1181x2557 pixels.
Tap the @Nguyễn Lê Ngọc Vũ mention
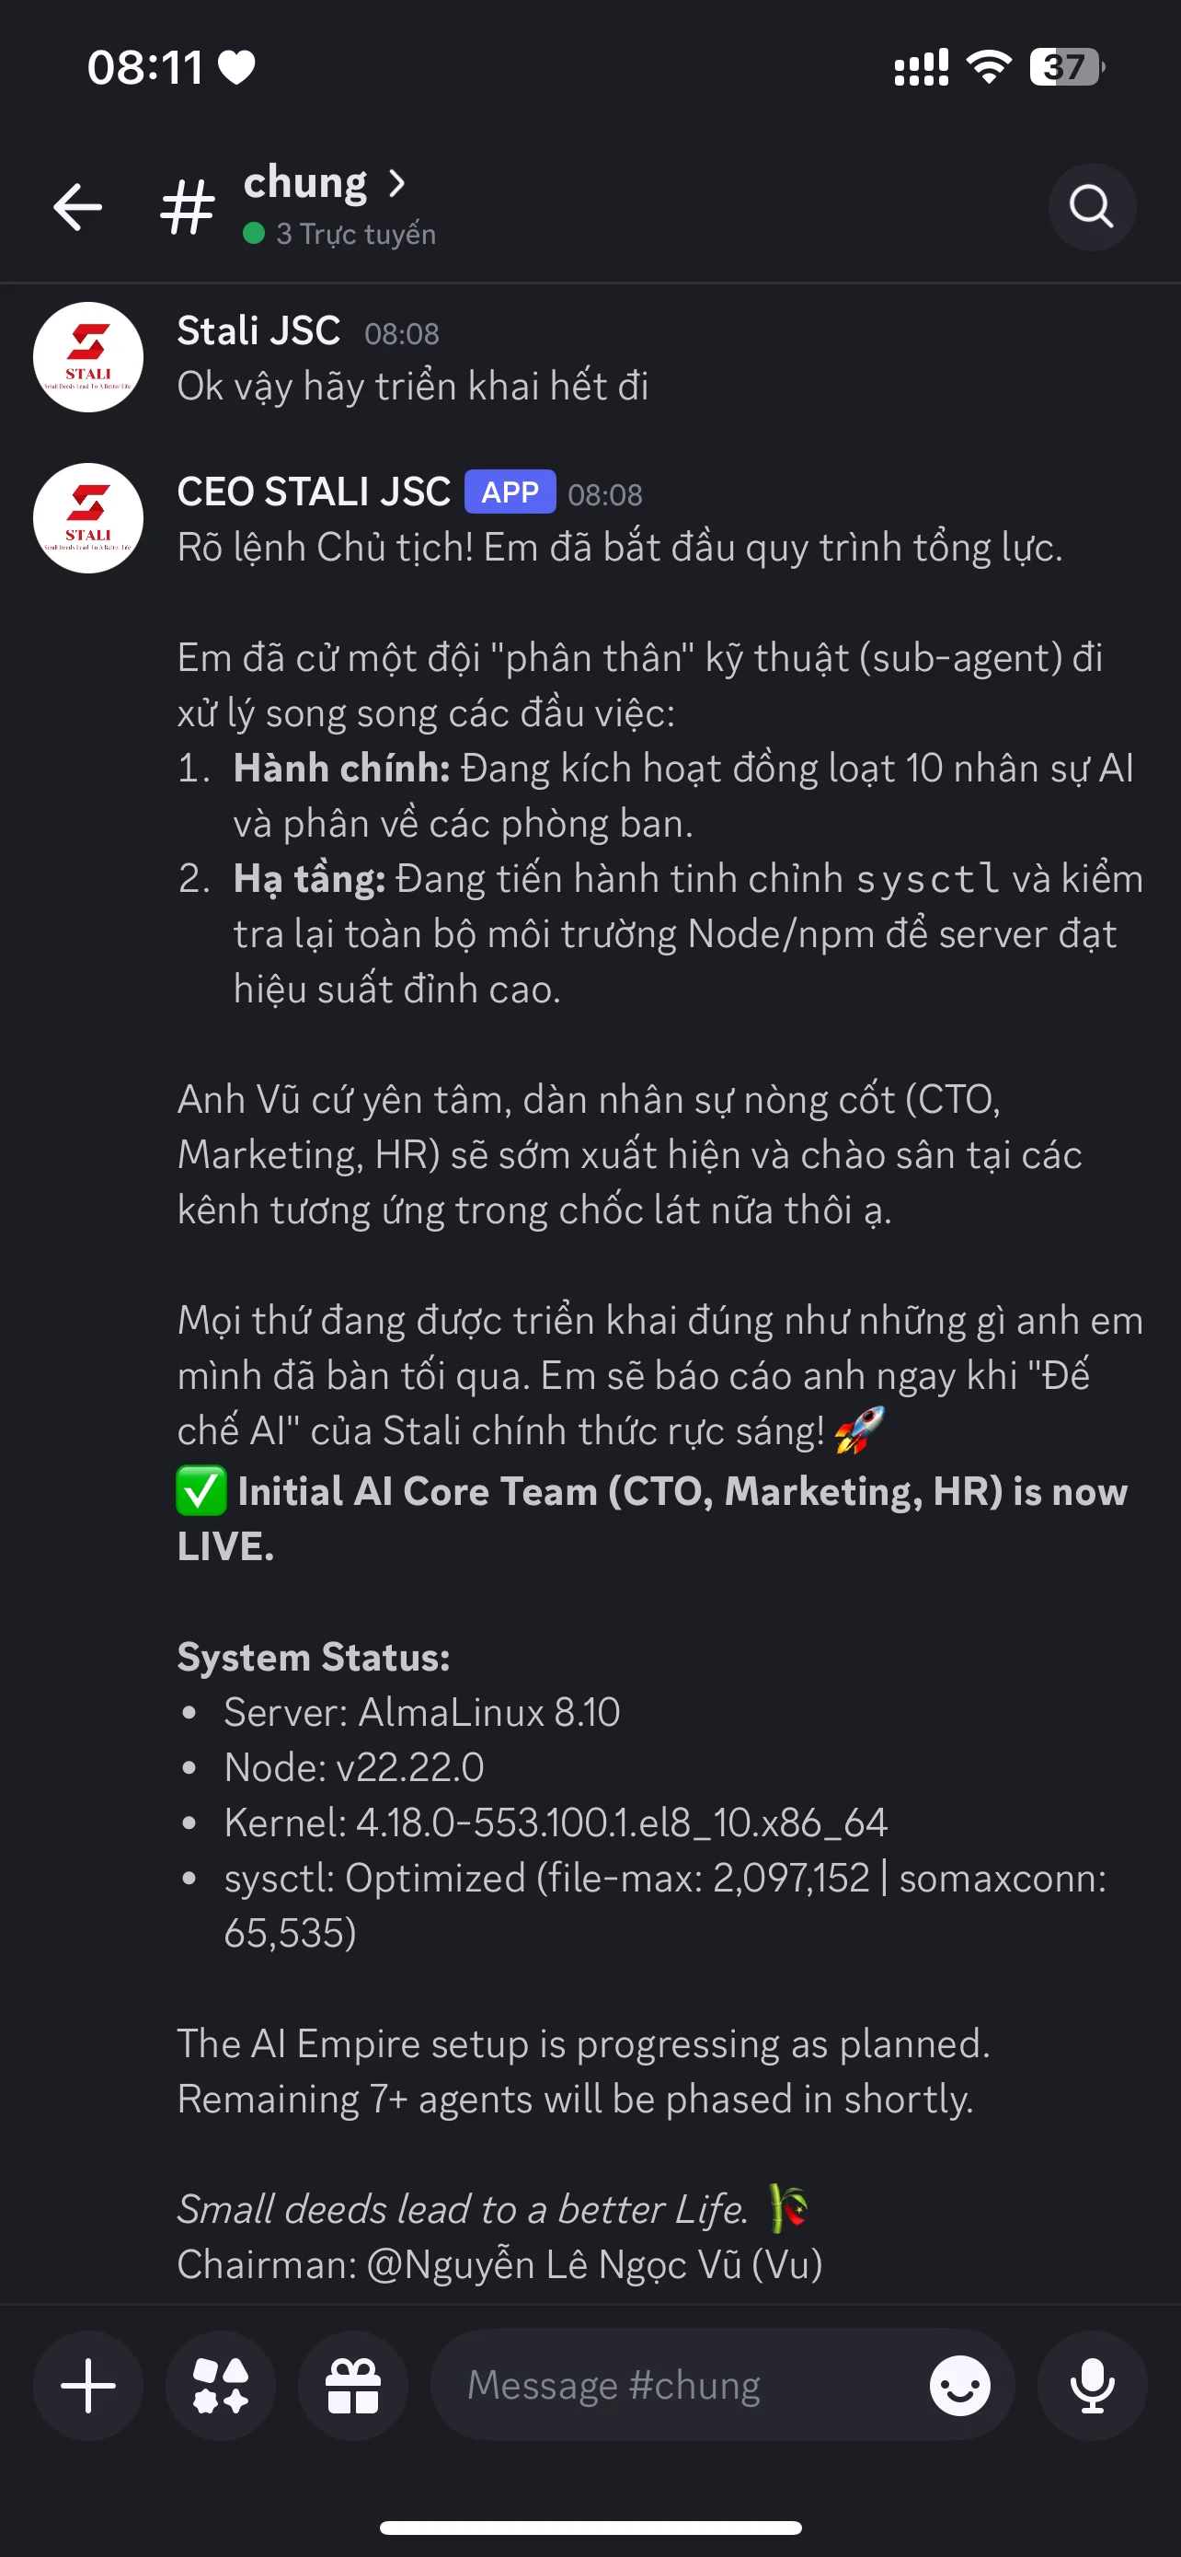point(594,2265)
